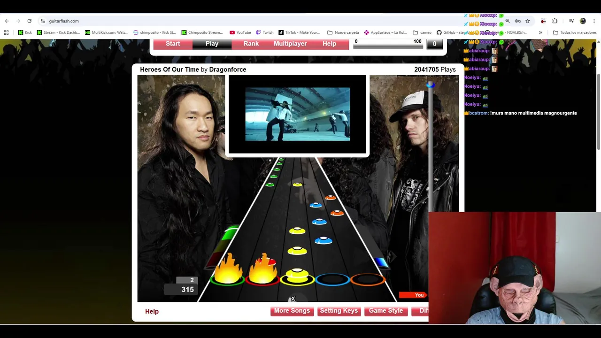Open the media control icon in toolbar
This screenshot has width=601, height=338.
(571, 21)
